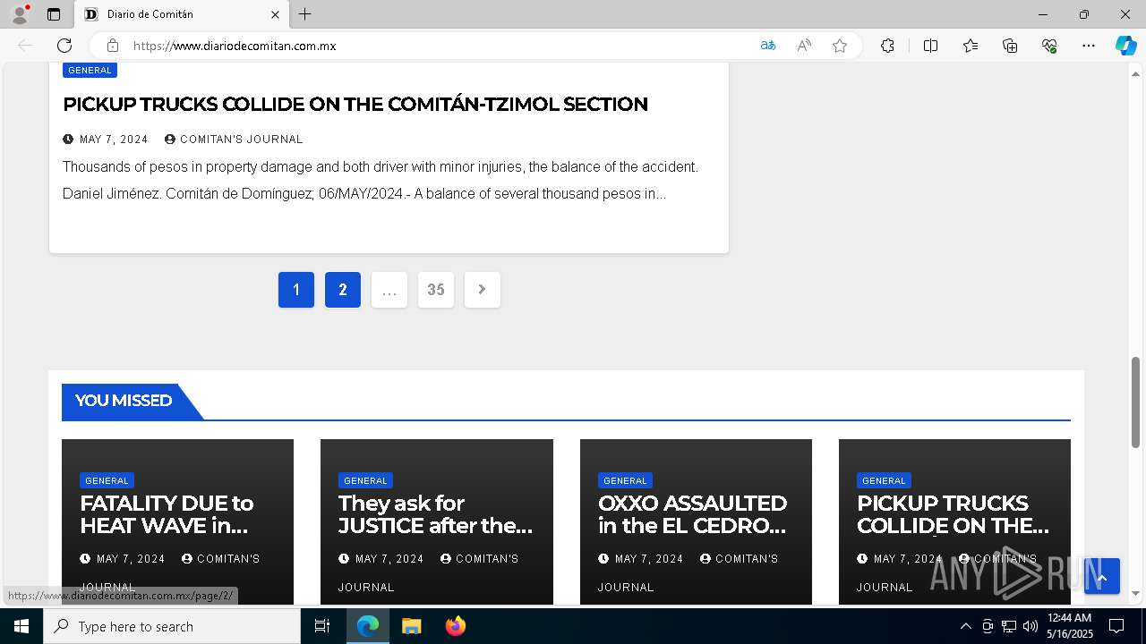Open the browser extensions icon
The width and height of the screenshot is (1146, 644).
click(x=887, y=46)
